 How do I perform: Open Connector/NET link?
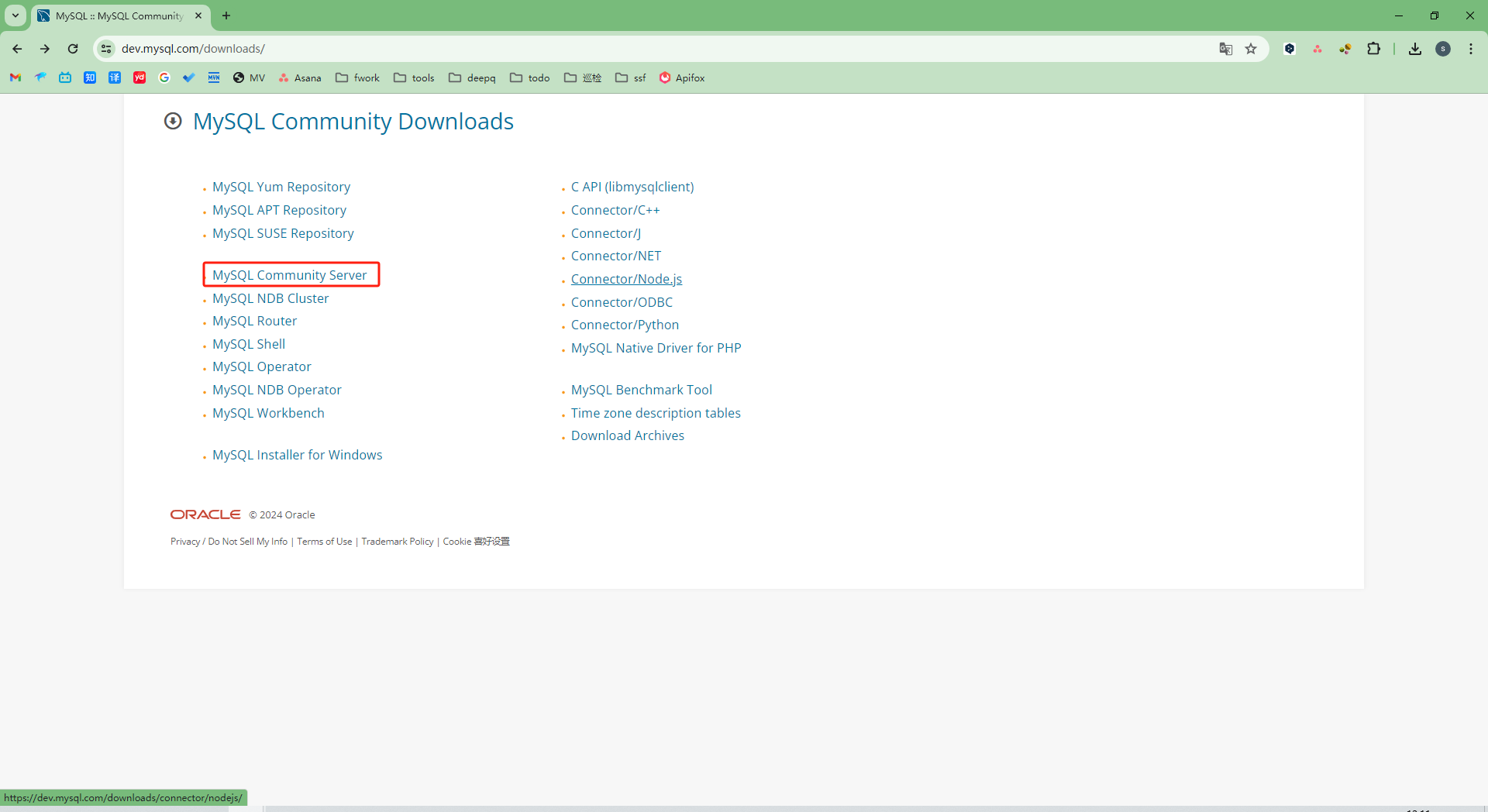(x=616, y=256)
